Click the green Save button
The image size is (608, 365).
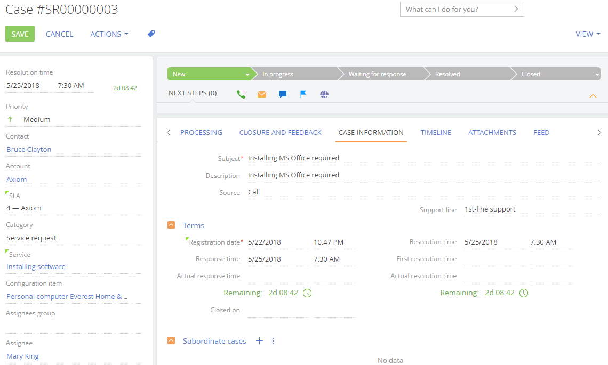click(20, 34)
